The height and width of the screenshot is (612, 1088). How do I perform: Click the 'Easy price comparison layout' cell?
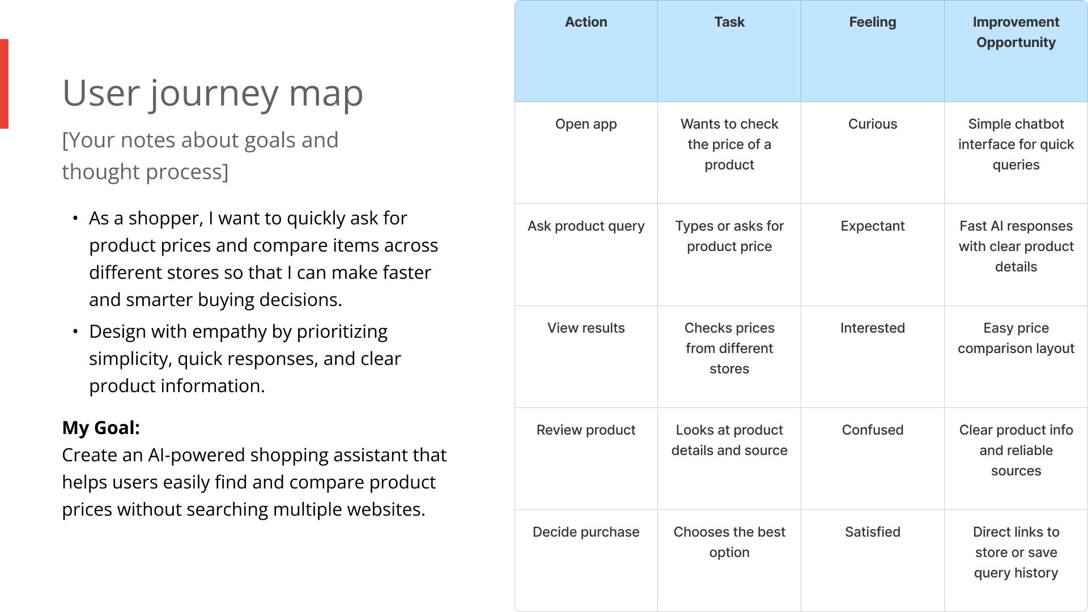pos(1016,357)
